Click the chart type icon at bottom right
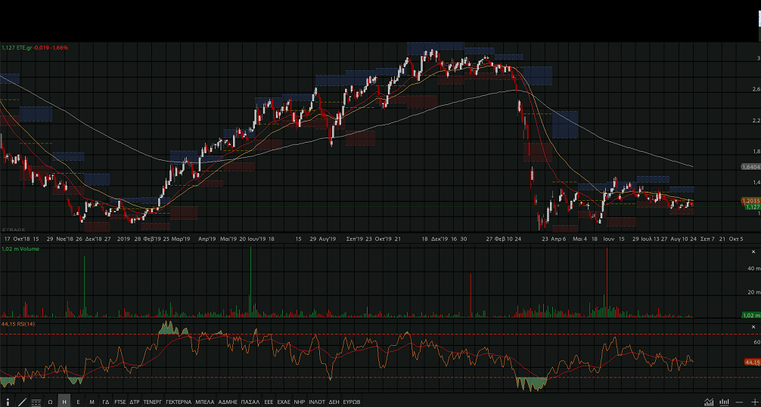Image resolution: width=761 pixels, height=407 pixels. click(709, 402)
